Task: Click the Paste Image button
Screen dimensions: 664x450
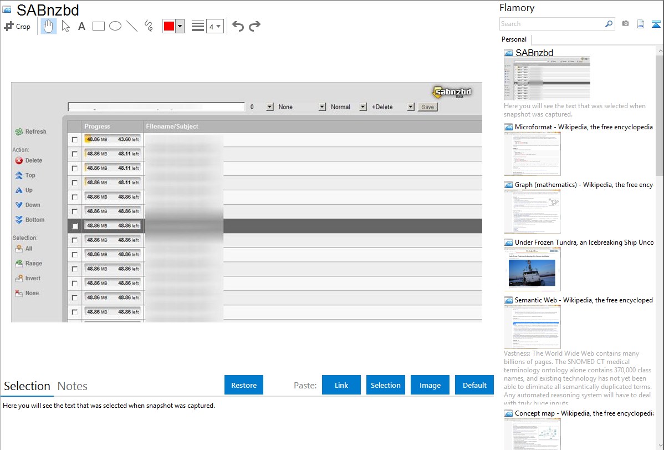Action: (430, 385)
